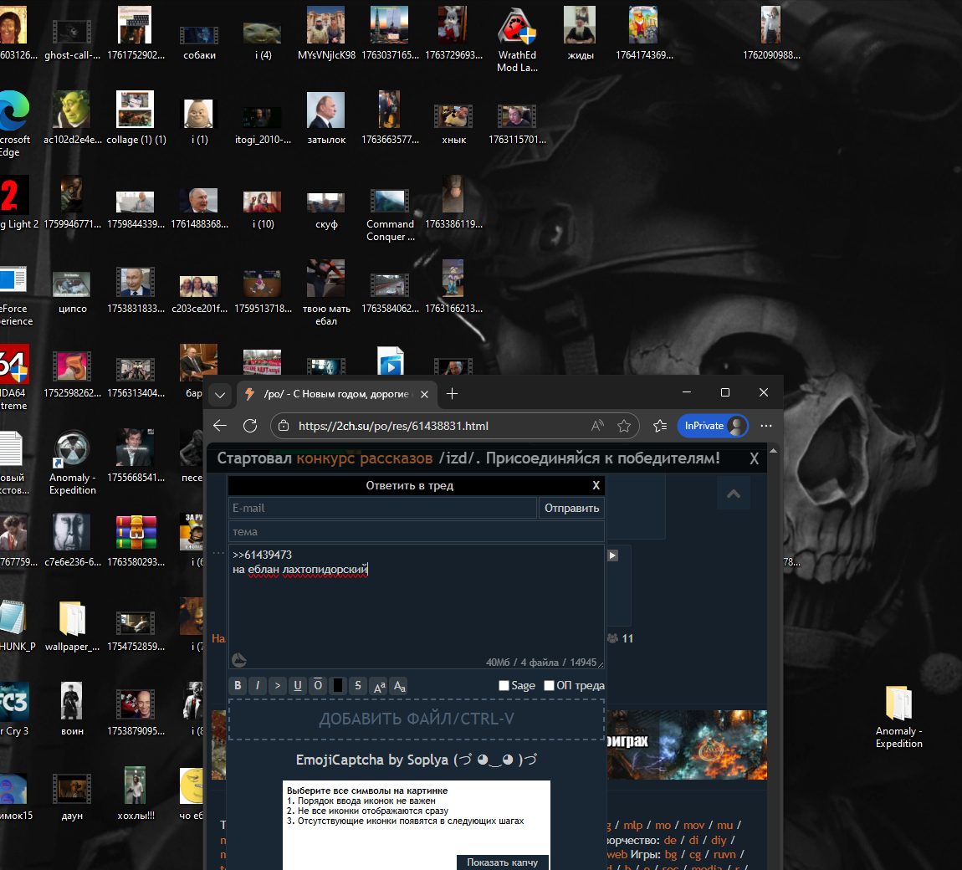Open the ruvn board link
Screen dimensions: 962x870
[x=724, y=854]
